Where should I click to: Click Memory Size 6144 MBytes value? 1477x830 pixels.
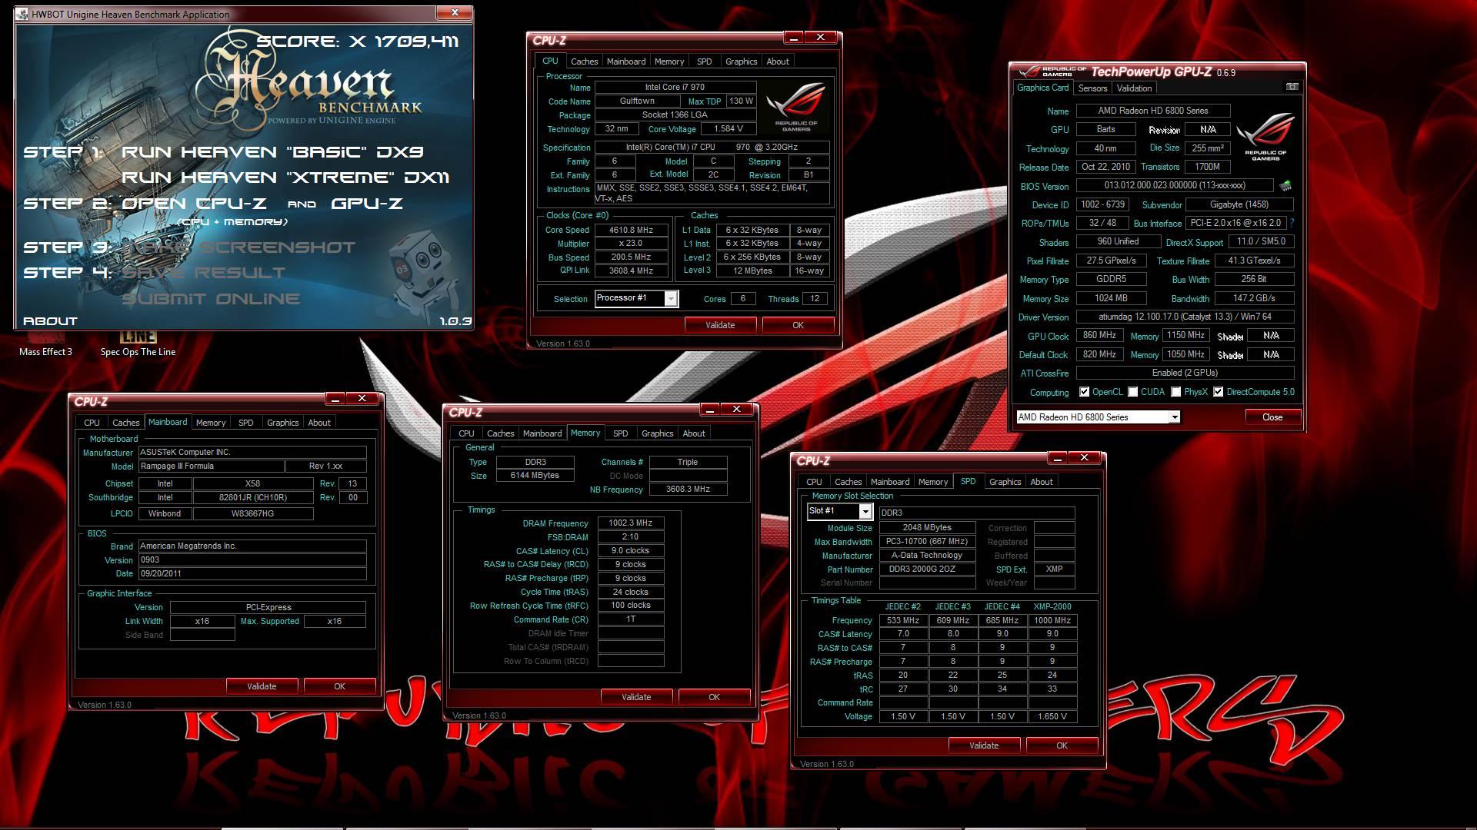click(x=535, y=476)
